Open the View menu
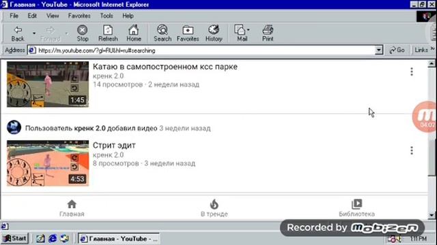437x245 pixels. coord(53,16)
